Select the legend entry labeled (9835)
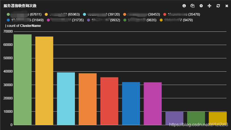 point(140,20)
